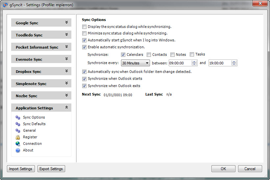The height and width of the screenshot is (180, 270).
Task: Open the About page
Action: (28, 150)
